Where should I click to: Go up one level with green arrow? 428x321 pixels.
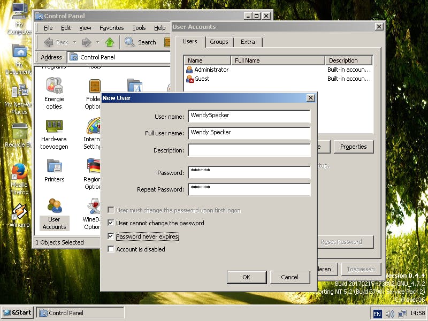110,42
